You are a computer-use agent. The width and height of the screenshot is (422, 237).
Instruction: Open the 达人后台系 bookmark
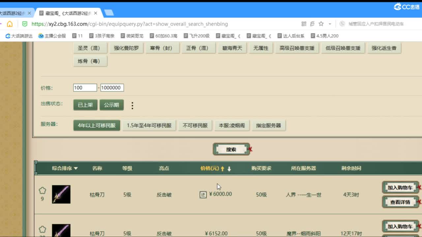pyautogui.click(x=291, y=36)
